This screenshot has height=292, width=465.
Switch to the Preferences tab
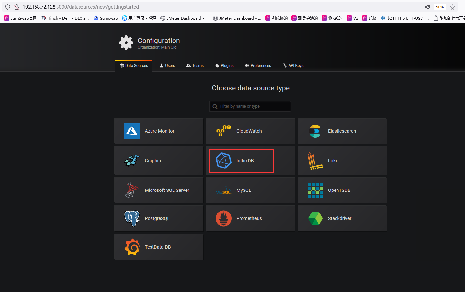(258, 66)
